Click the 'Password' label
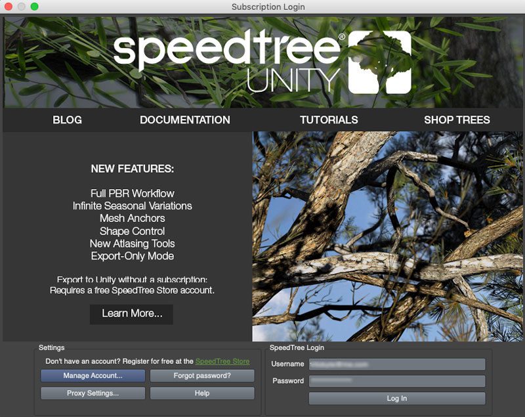 pos(288,381)
